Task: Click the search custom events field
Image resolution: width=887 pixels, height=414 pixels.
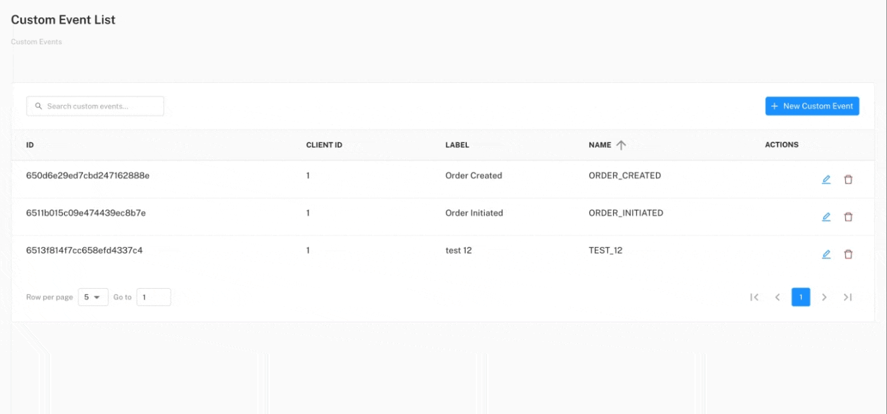Action: point(95,106)
